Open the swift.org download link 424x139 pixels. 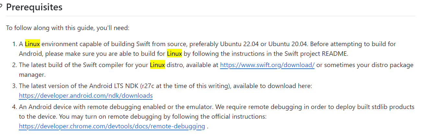click(x=267, y=65)
